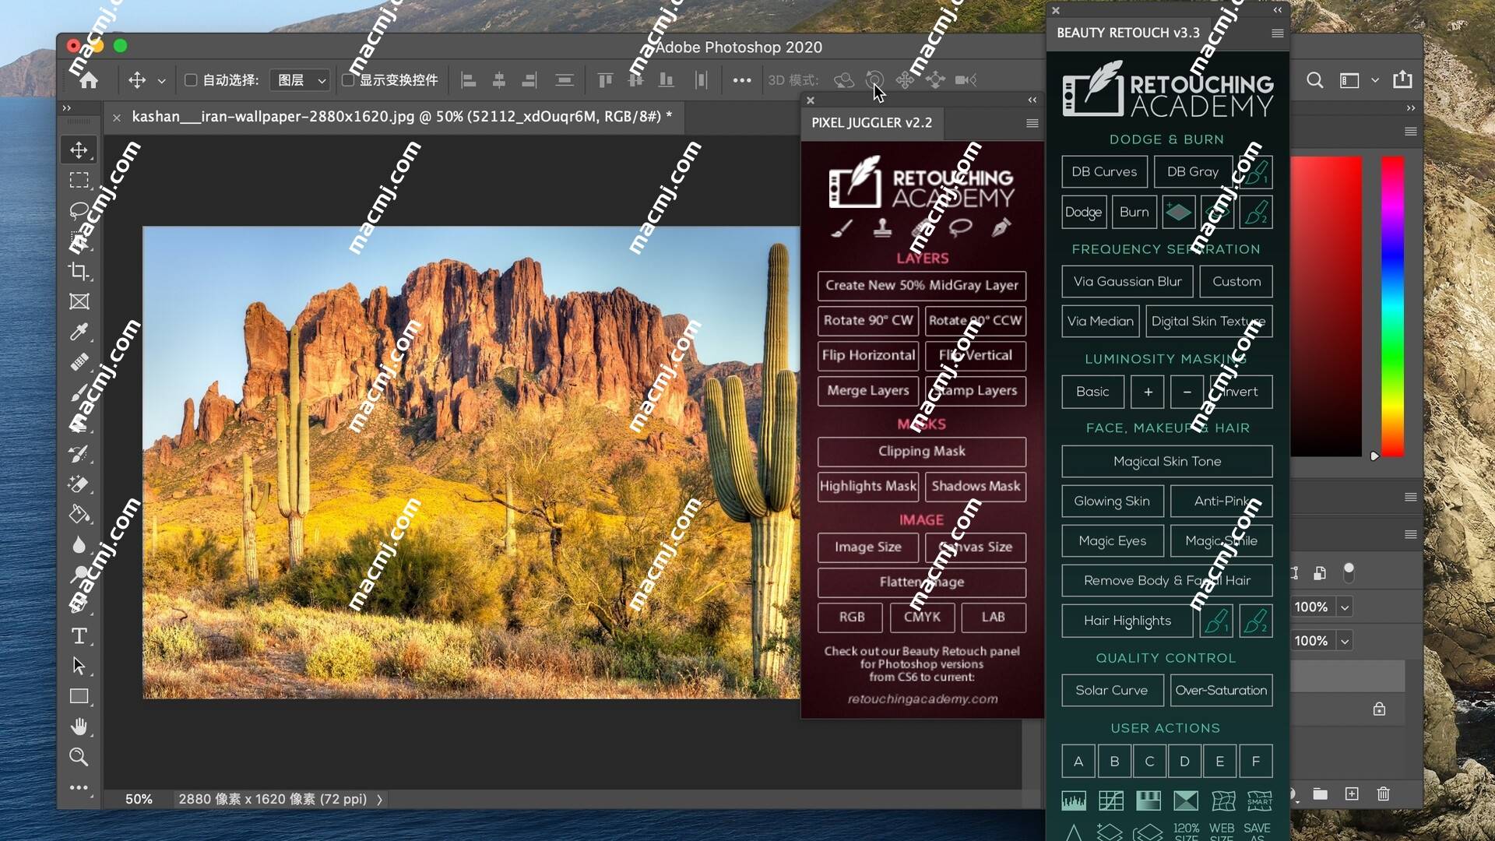Click Create New 50% MidGray Layer

tap(922, 285)
